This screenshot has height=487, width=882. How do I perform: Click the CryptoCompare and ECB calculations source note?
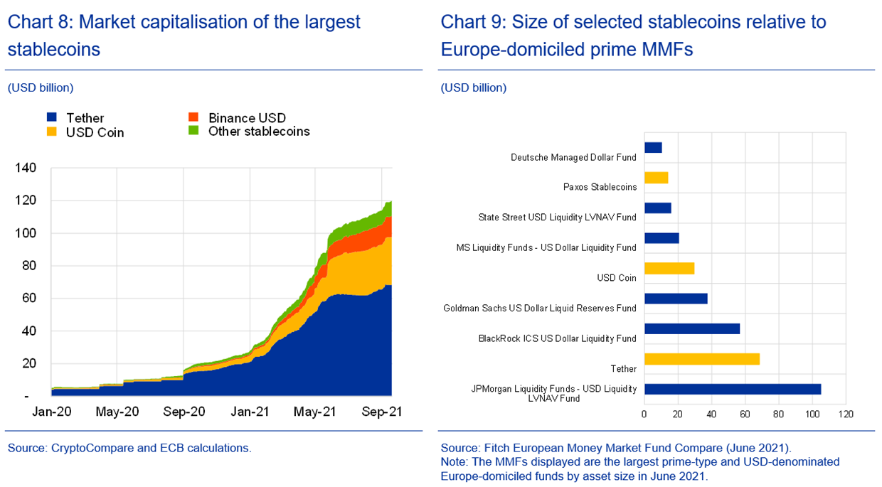tap(129, 449)
